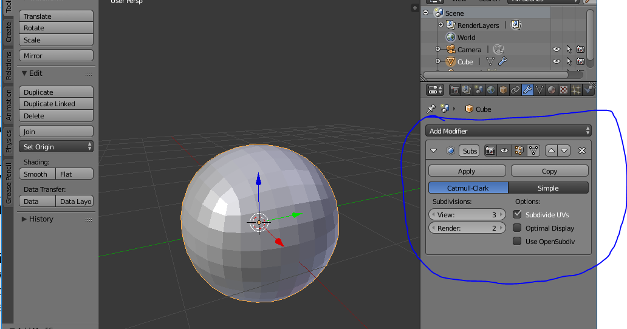Toggle Camera selectability arrow icon in outliner
This screenshot has height=329, width=627.
pyautogui.click(x=569, y=49)
